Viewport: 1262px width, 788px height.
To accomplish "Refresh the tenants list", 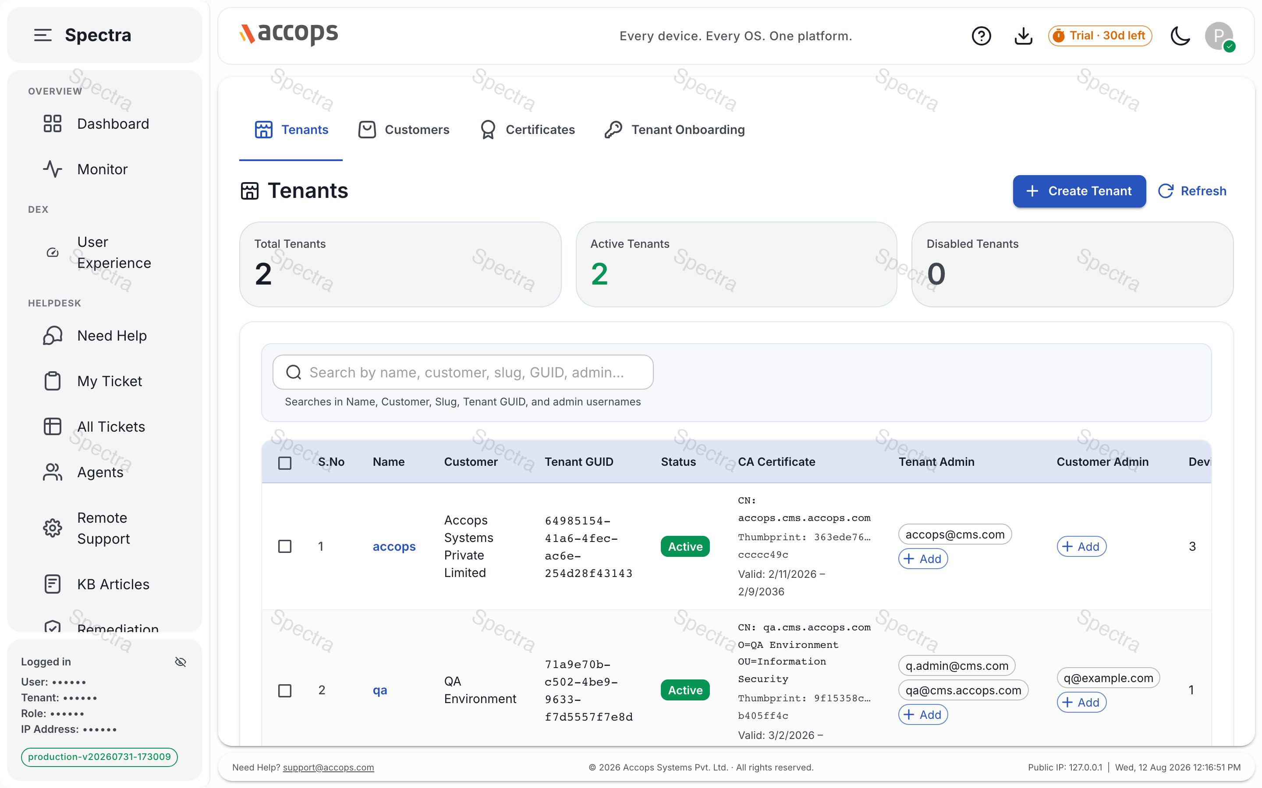I will (1191, 191).
